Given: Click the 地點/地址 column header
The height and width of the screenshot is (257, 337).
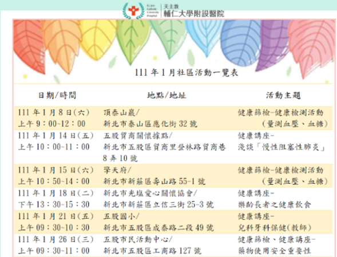Looking at the screenshot, I should tap(166, 95).
